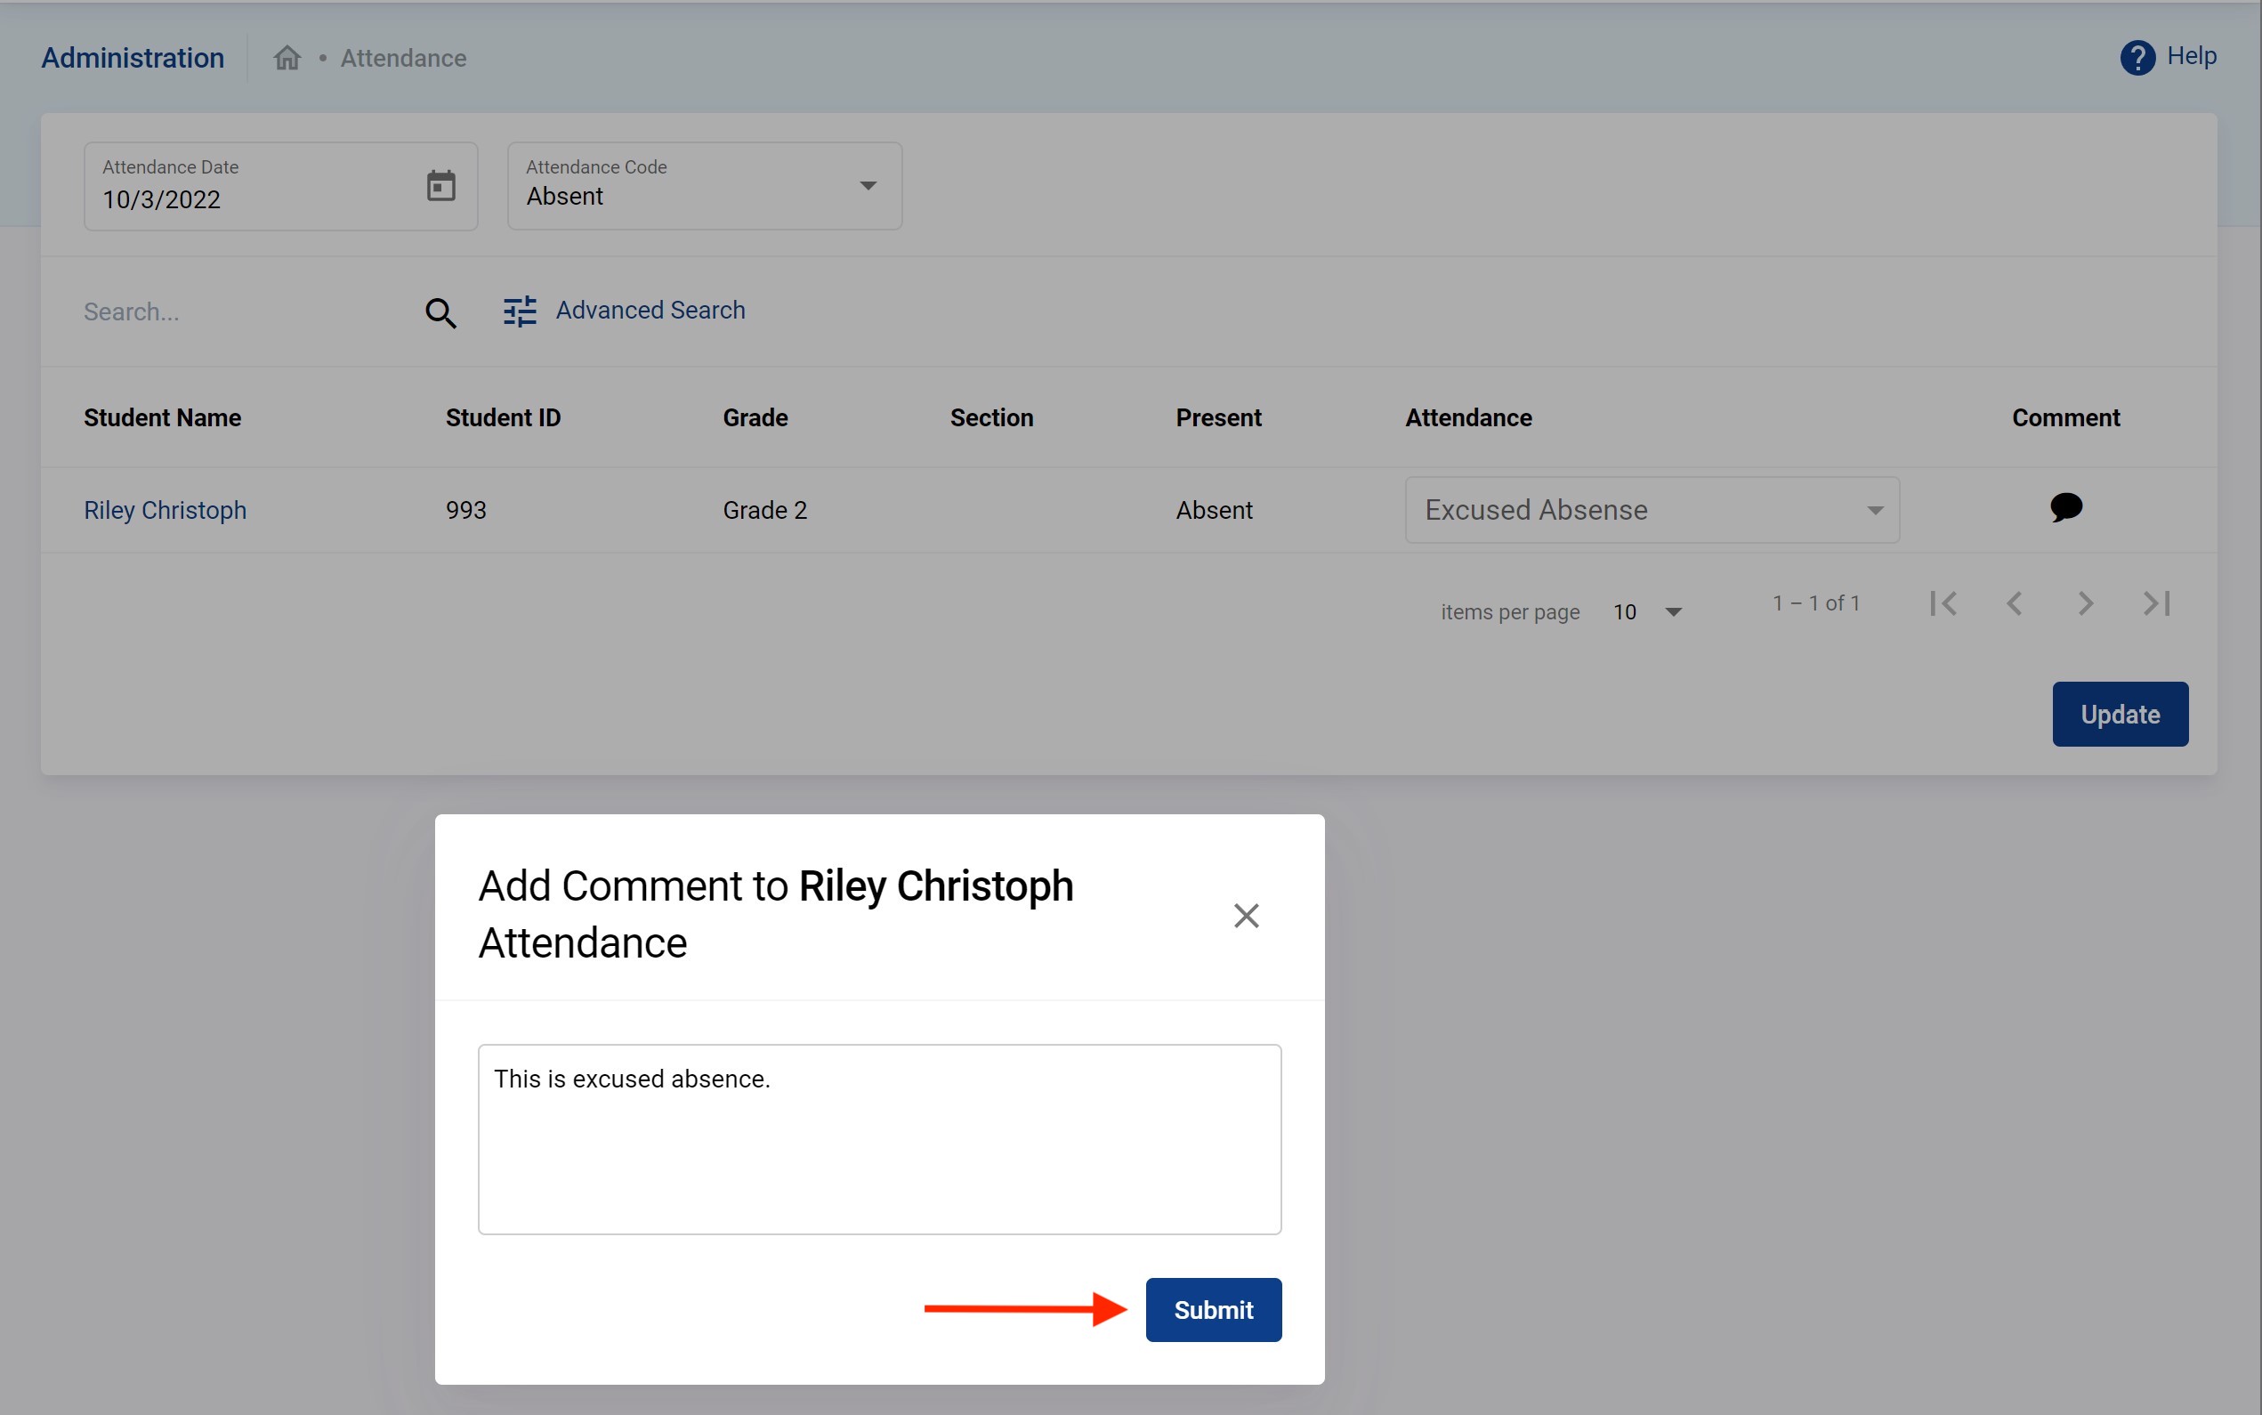This screenshot has height=1415, width=2262.
Task: Change the items per page dropdown
Action: [x=1648, y=612]
